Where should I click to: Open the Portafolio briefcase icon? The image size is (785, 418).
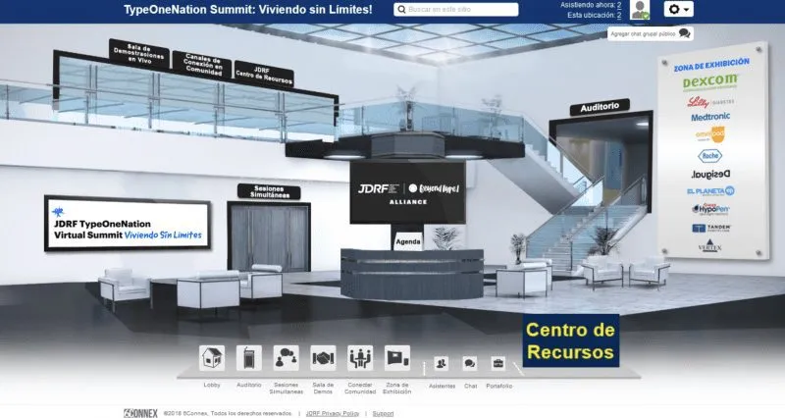[x=498, y=363]
